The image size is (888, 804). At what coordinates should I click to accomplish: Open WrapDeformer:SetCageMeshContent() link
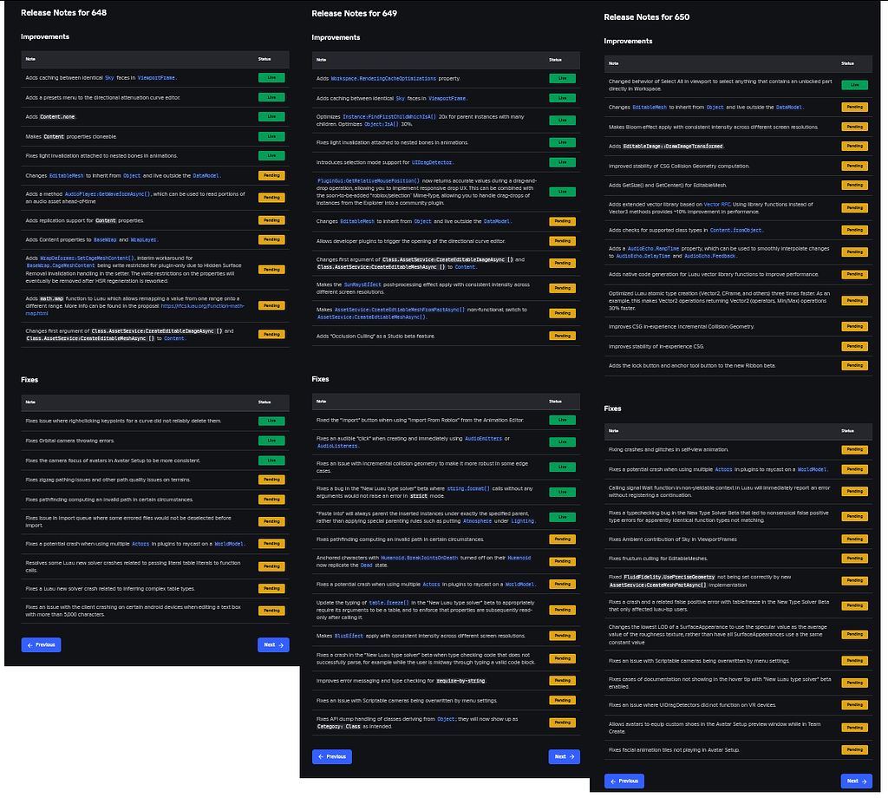point(88,258)
